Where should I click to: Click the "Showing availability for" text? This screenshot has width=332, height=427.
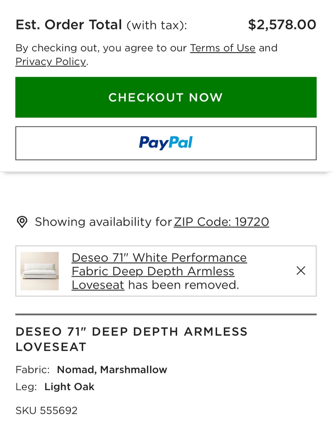[x=103, y=222]
